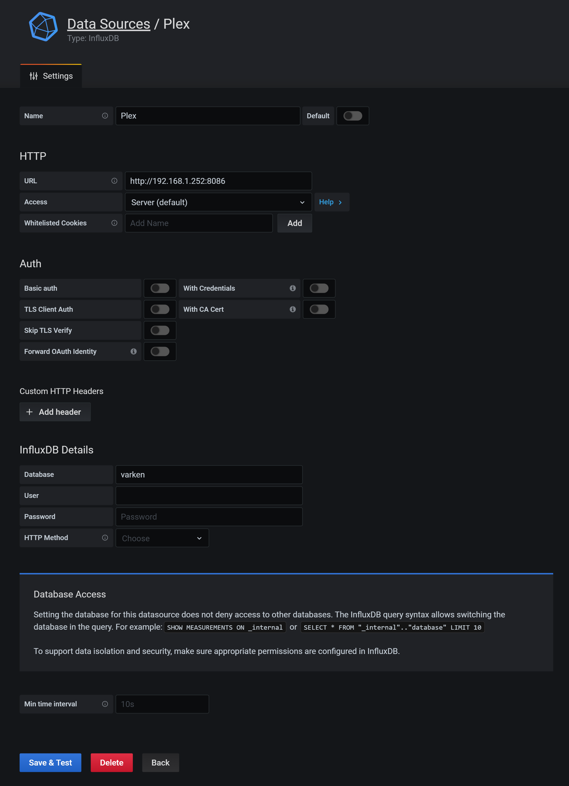Click the Forward OAuth Identity info icon

pos(133,351)
